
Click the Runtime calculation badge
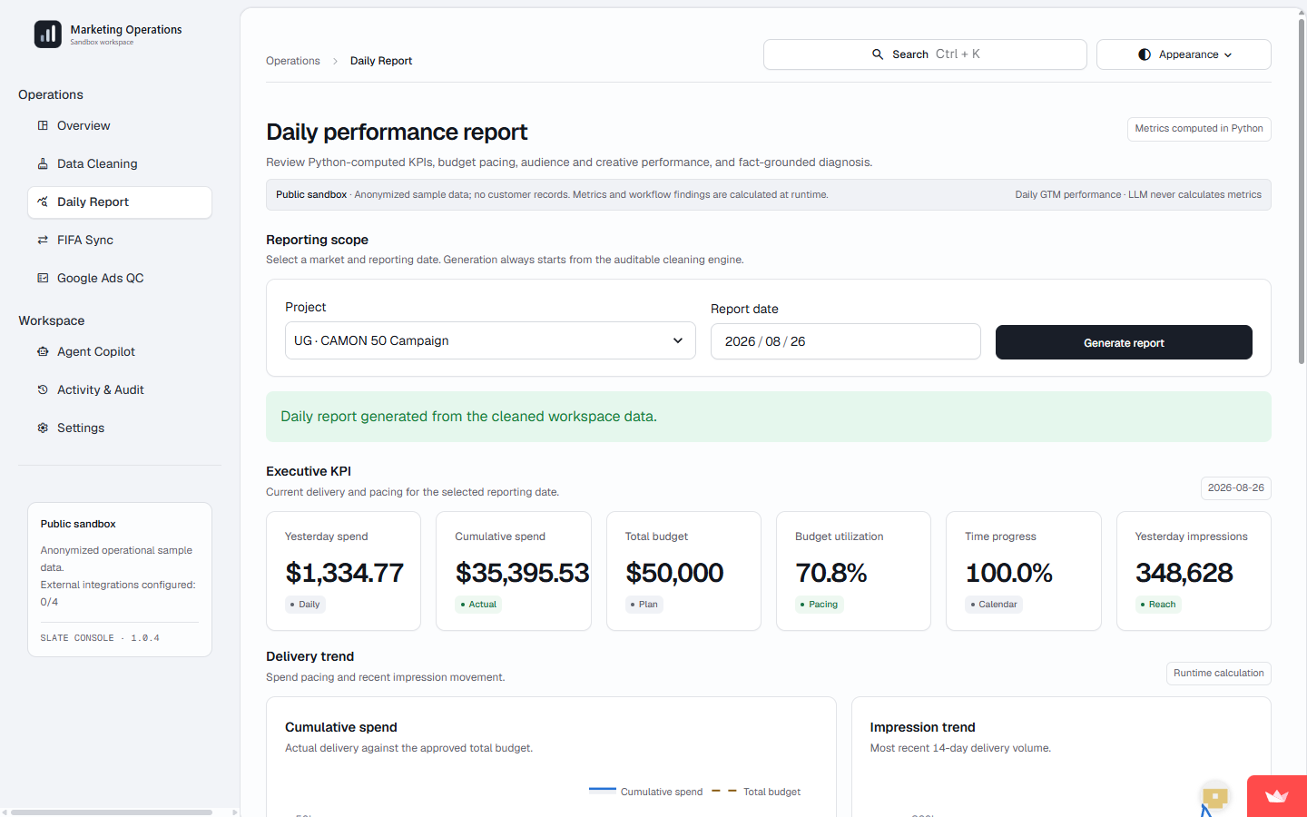pyautogui.click(x=1218, y=674)
